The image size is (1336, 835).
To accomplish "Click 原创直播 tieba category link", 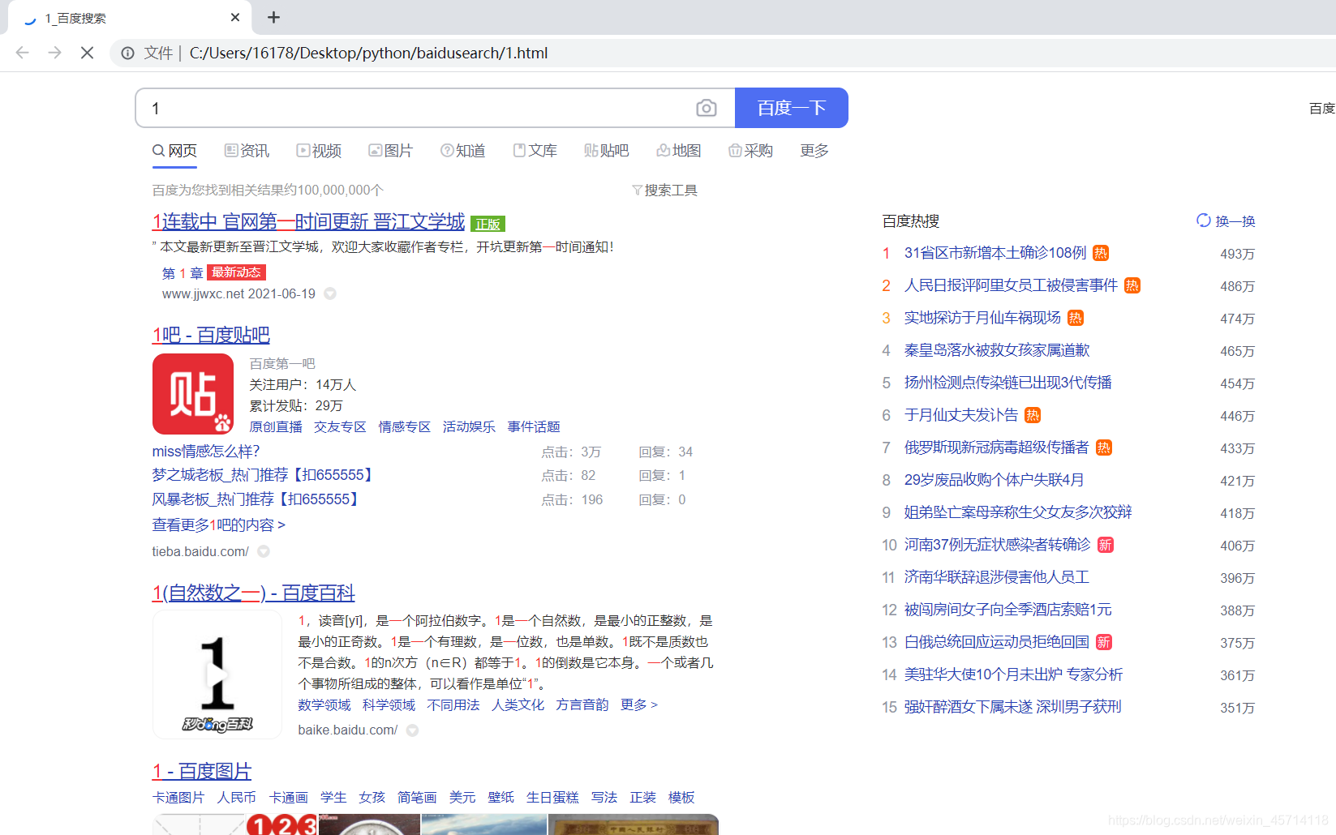I will pyautogui.click(x=276, y=426).
